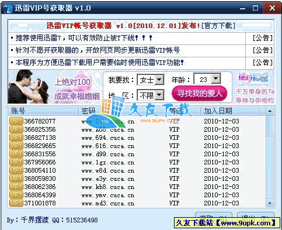Select account number 366825356

40,129
